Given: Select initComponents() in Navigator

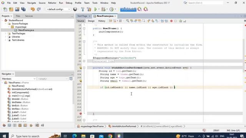Looking at the screenshot, I should pyautogui.click(x=20, y=92).
